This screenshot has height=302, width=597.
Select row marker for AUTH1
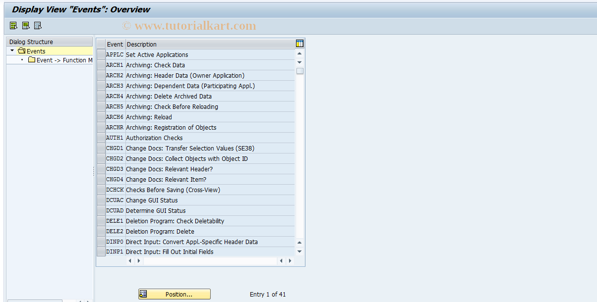pyautogui.click(x=101, y=138)
